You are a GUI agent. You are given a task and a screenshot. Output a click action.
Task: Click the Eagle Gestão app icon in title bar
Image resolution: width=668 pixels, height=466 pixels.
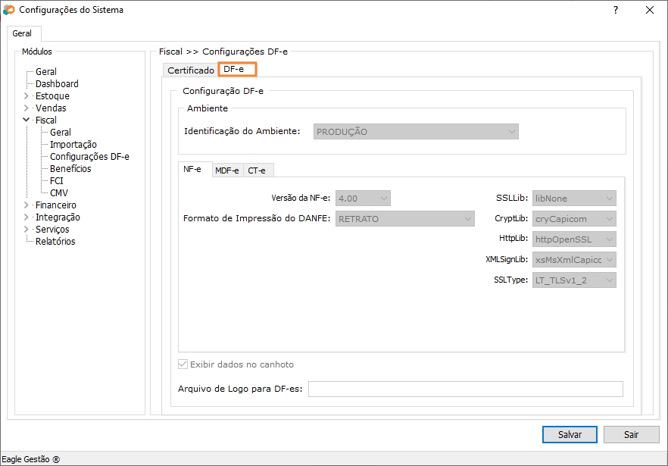pyautogui.click(x=8, y=11)
